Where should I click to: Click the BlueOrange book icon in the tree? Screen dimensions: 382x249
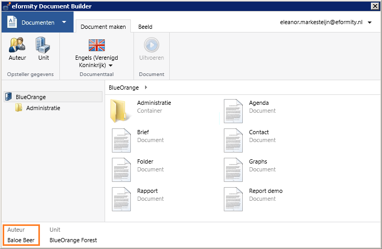[x=8, y=96]
